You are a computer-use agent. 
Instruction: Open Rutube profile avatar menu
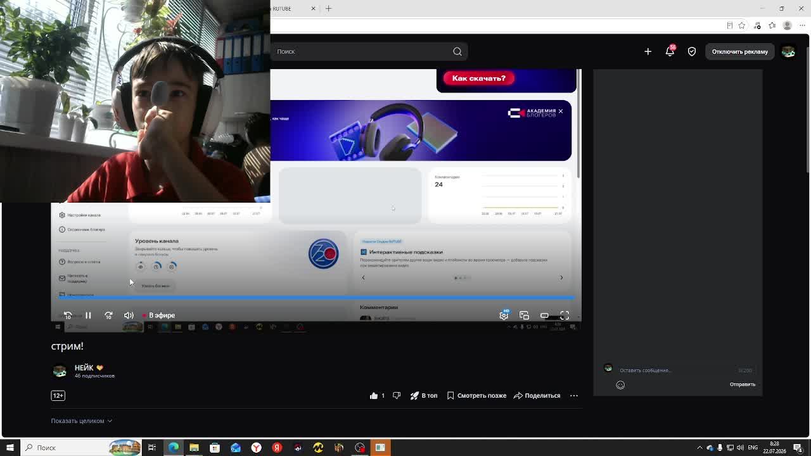tap(788, 51)
